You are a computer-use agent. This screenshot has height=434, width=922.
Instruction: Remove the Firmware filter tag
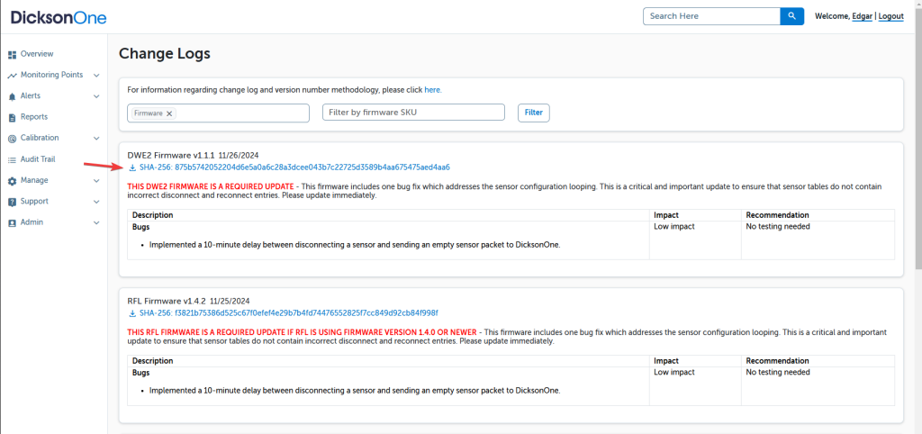click(x=169, y=113)
